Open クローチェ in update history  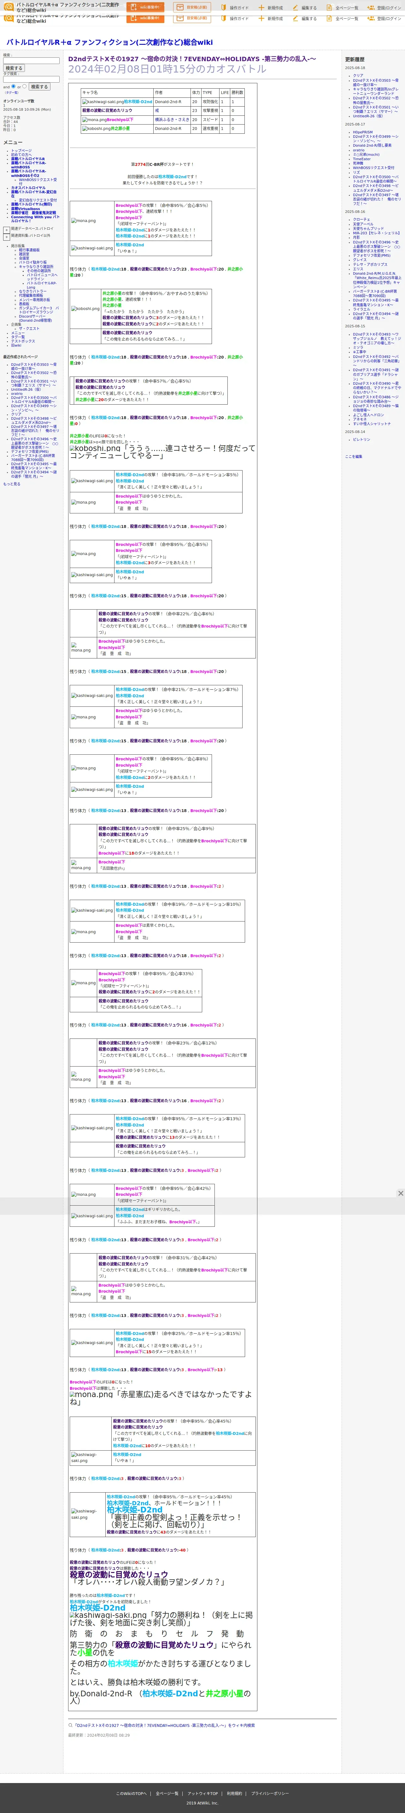[361, 219]
